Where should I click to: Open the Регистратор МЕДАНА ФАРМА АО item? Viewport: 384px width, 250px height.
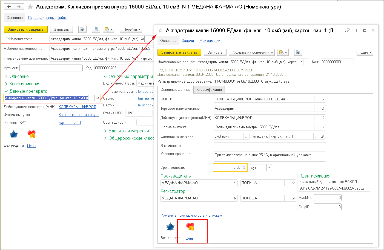235,198
